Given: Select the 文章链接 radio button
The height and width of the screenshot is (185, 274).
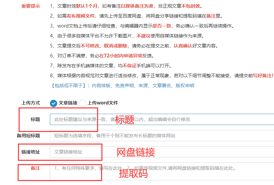Looking at the screenshot, I should click(x=54, y=103).
